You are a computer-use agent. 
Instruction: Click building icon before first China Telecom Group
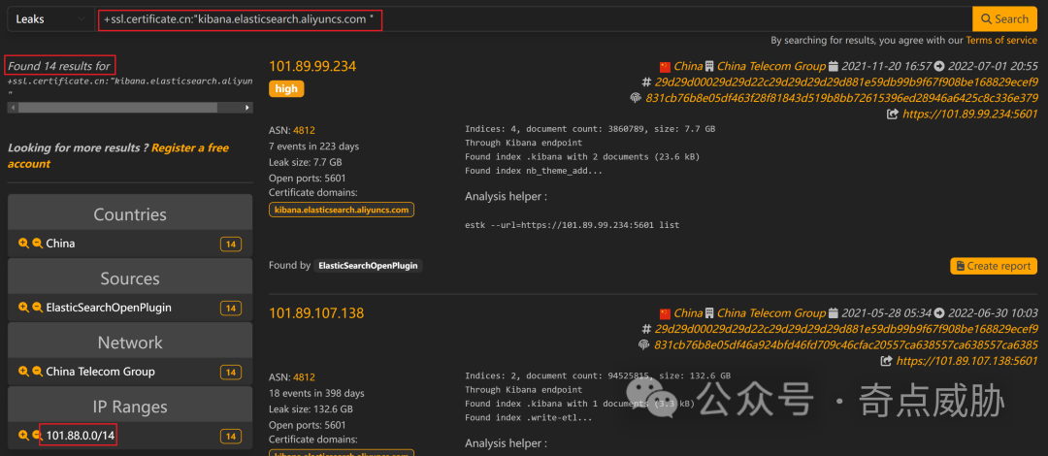click(x=709, y=66)
